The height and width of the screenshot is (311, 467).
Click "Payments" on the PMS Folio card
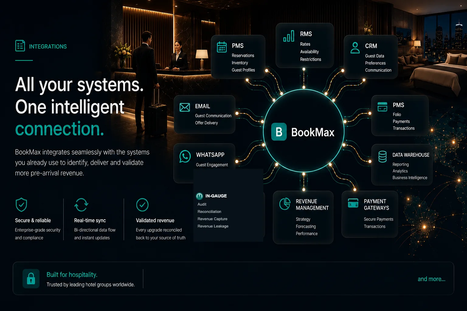click(x=401, y=121)
